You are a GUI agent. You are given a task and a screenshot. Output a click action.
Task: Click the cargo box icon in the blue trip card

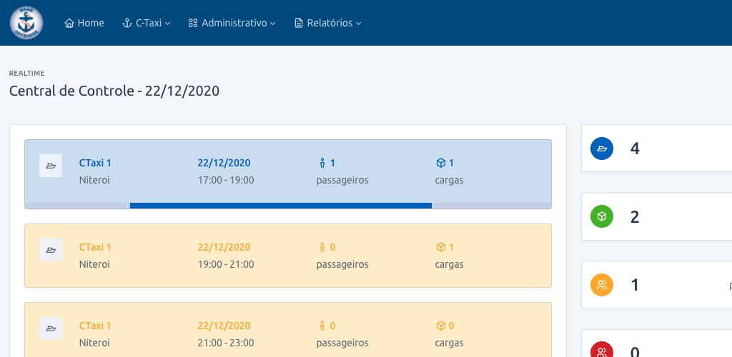440,163
